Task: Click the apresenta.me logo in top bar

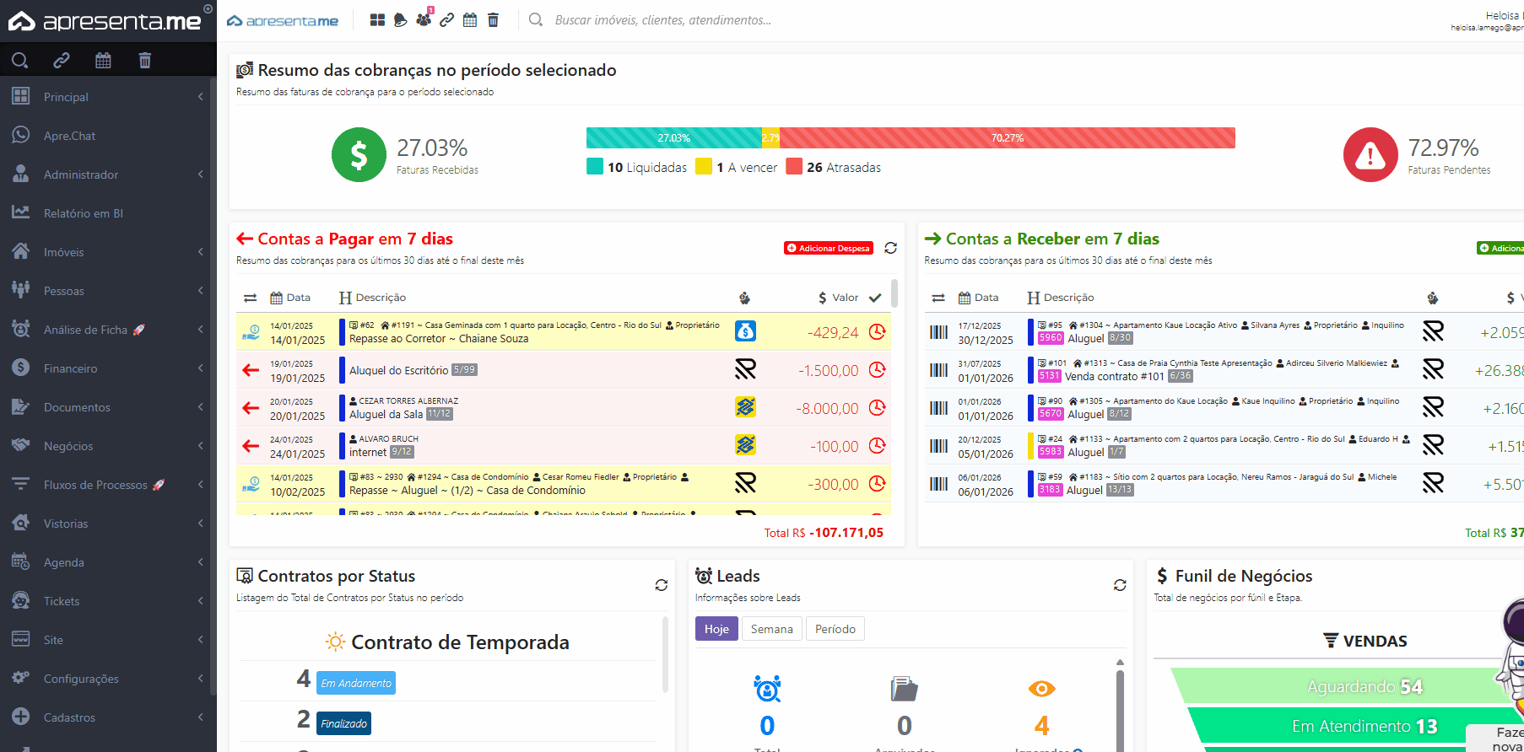Action: point(283,20)
